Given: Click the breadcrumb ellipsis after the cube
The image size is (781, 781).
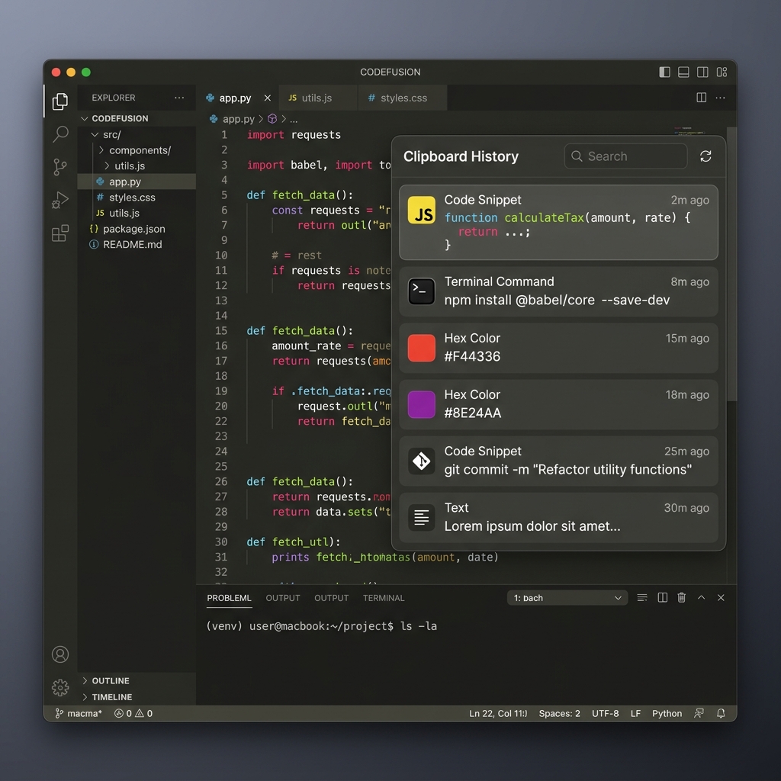Looking at the screenshot, I should 294,120.
